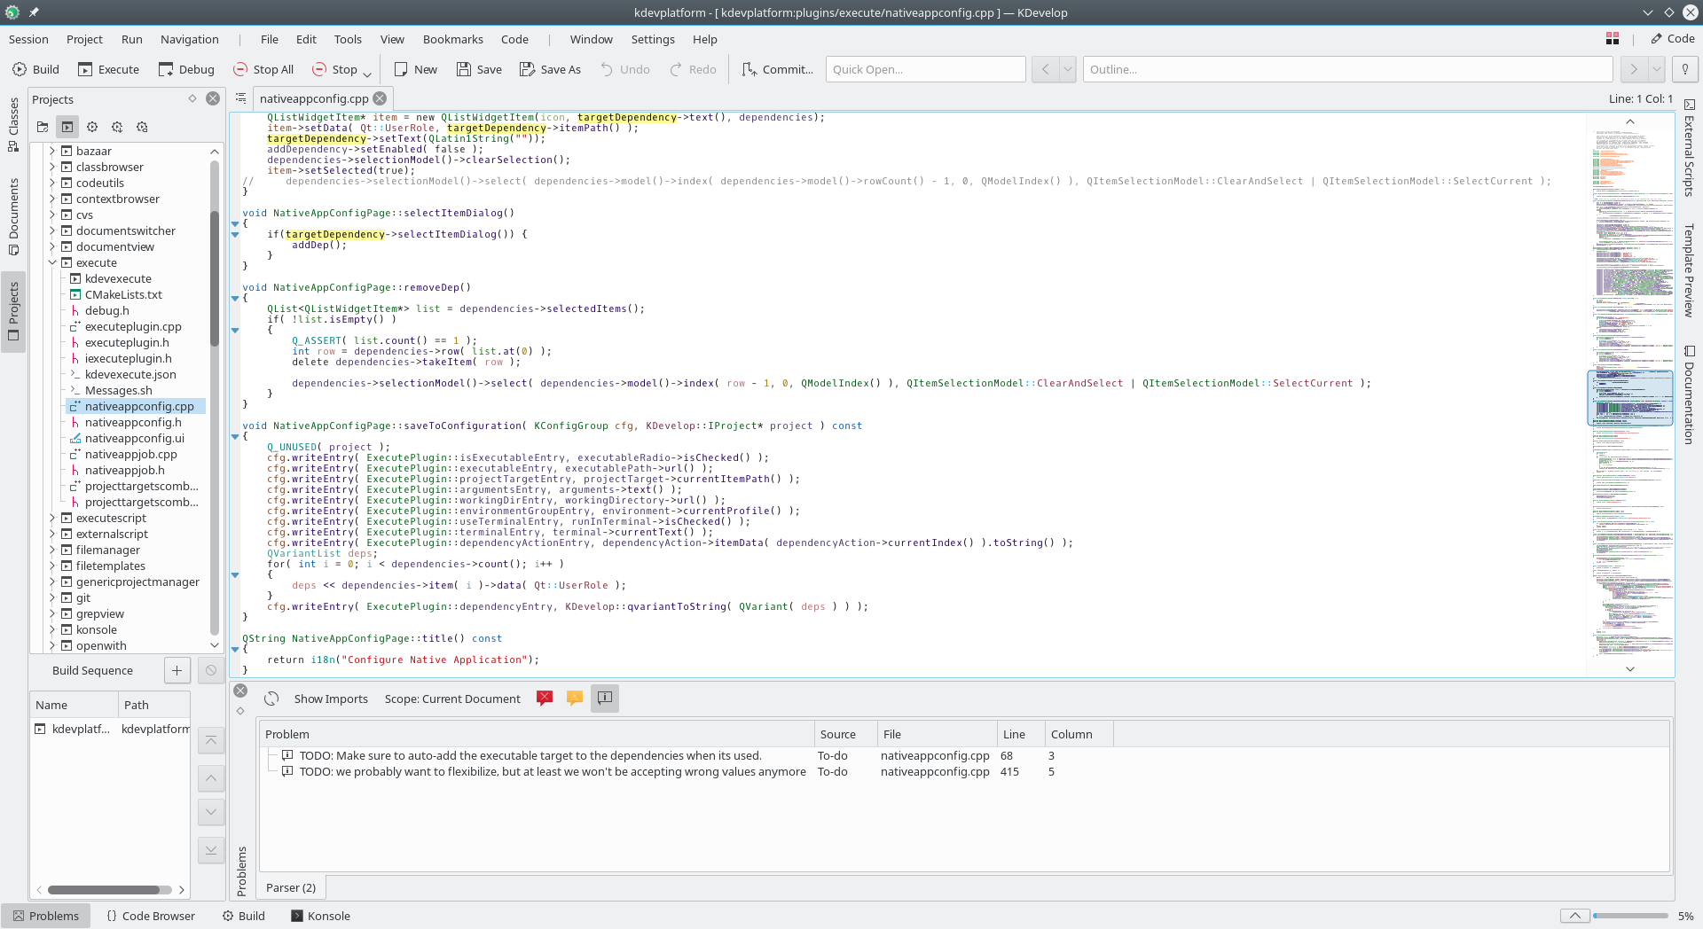The height and width of the screenshot is (929, 1703).
Task: Collapse the execute folder in project tree
Action: pyautogui.click(x=52, y=262)
